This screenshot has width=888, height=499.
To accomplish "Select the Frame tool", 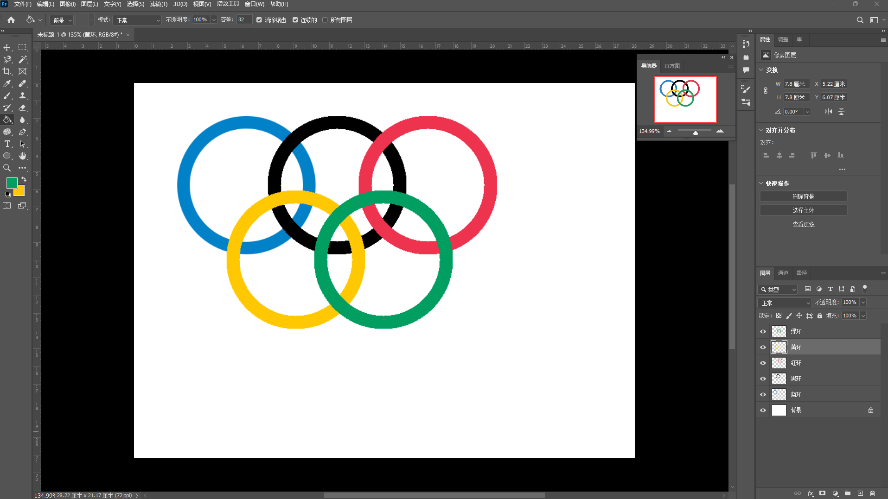I will pos(22,71).
